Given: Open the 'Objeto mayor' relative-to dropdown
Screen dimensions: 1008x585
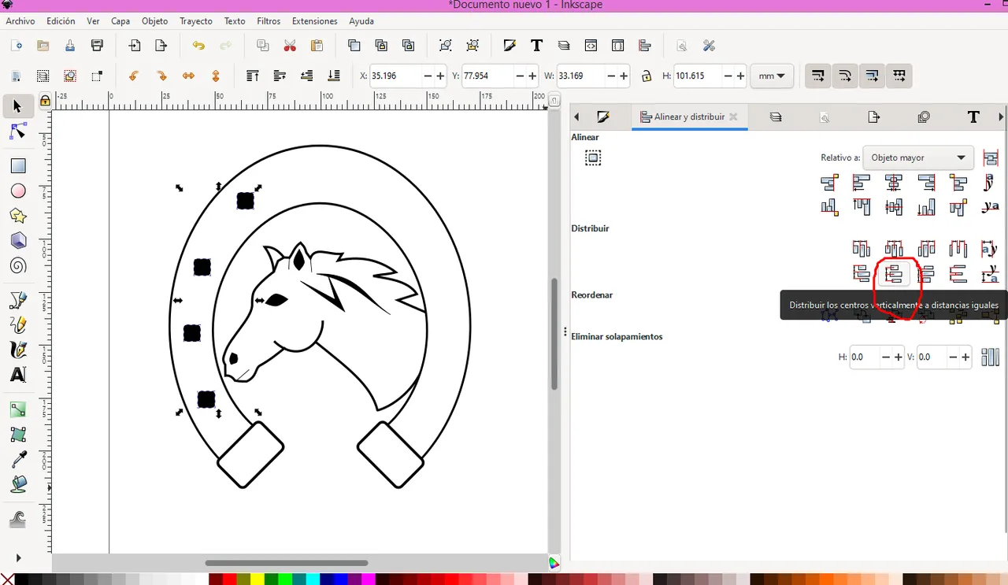Looking at the screenshot, I should coord(918,157).
